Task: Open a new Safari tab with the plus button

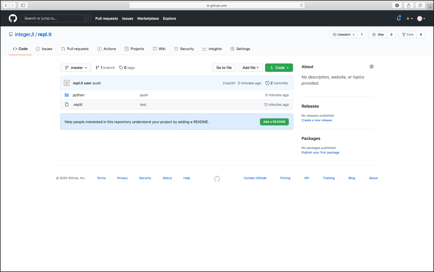Action: [x=430, y=7]
